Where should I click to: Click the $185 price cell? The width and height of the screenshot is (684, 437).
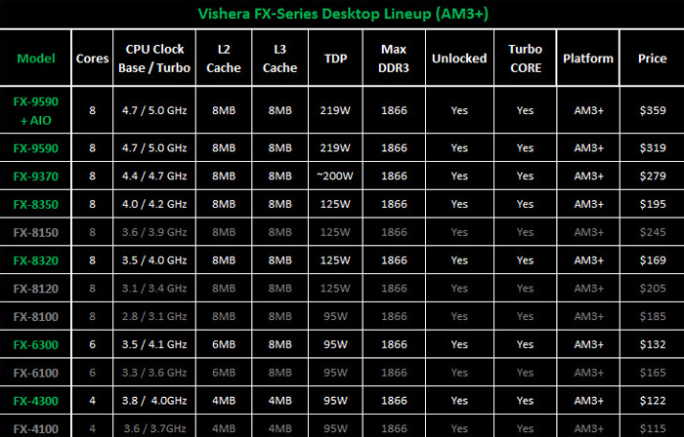point(653,316)
